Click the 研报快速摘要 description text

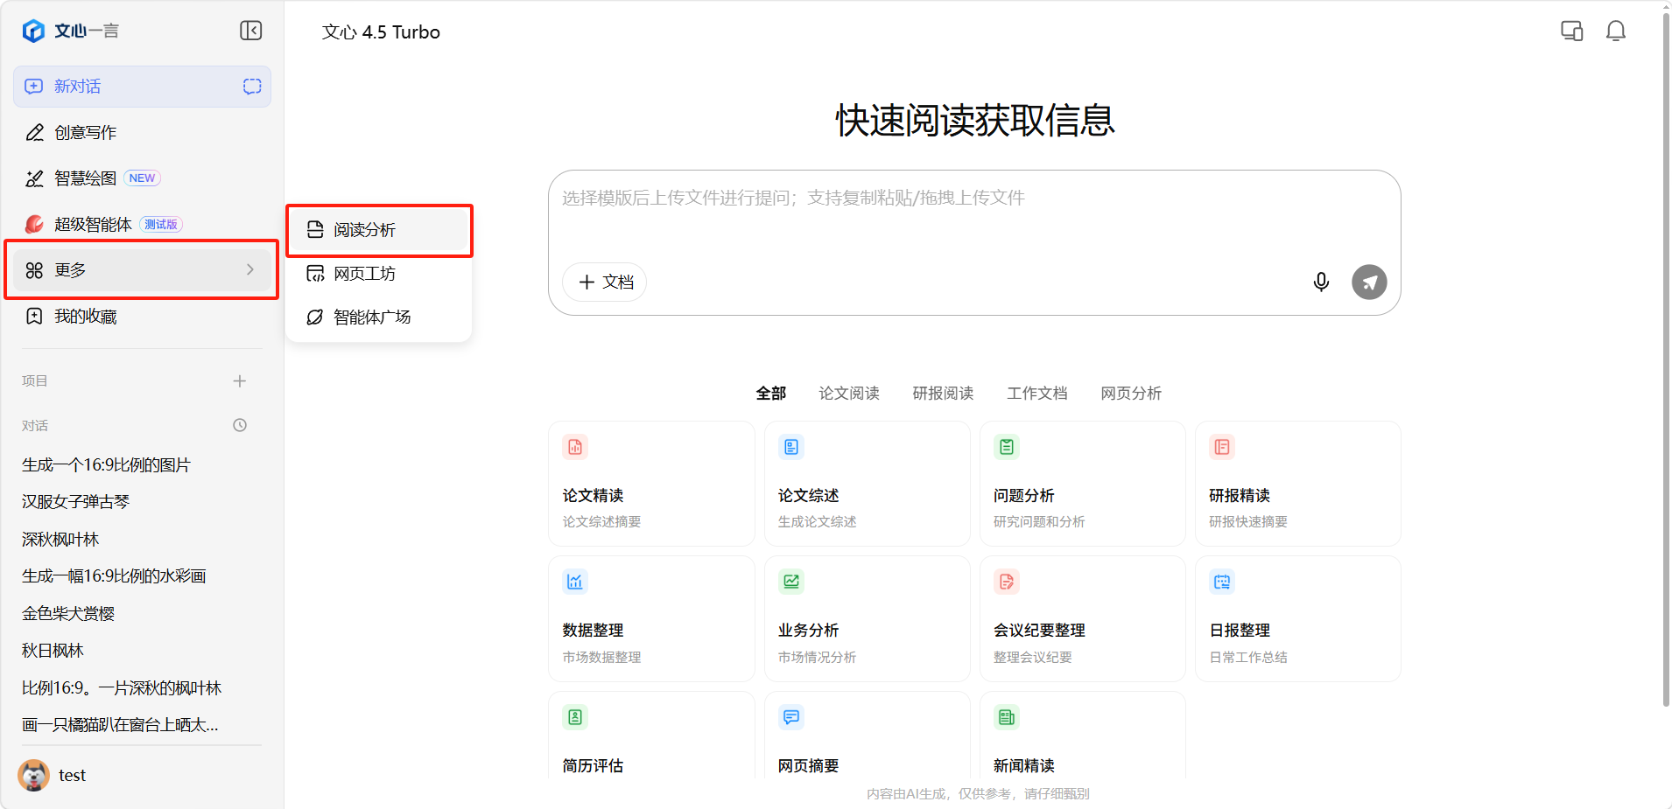(x=1248, y=522)
